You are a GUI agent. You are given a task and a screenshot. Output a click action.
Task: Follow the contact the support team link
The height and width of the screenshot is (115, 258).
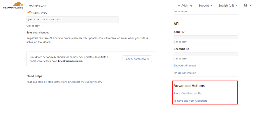[86, 82]
